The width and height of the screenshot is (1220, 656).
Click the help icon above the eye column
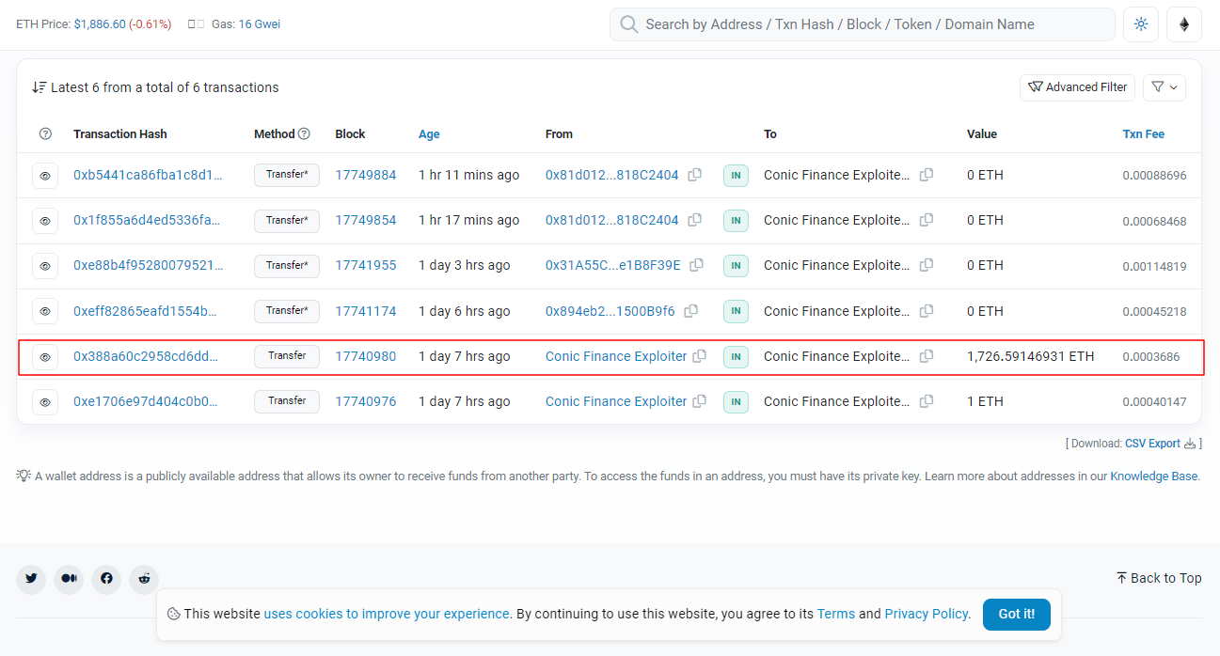[45, 134]
